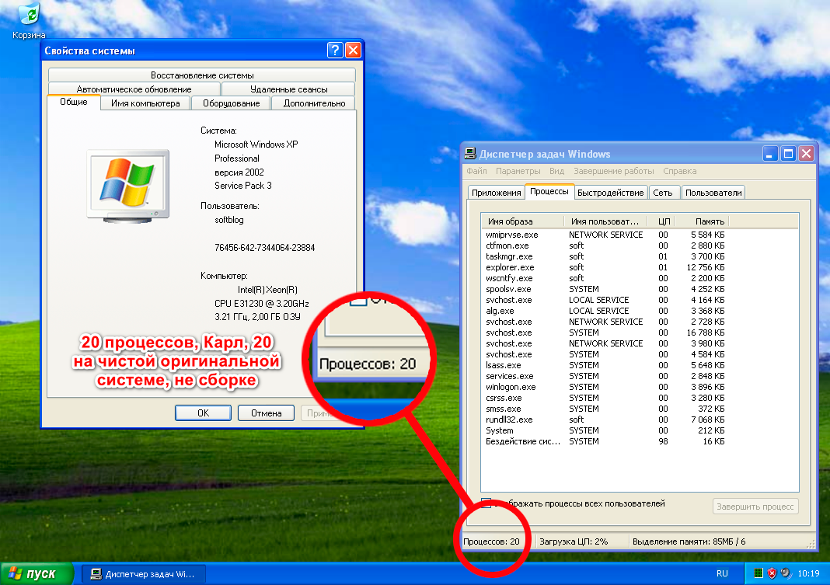Click the Task Manager title bar icon
The height and width of the screenshot is (585, 830).
point(469,154)
